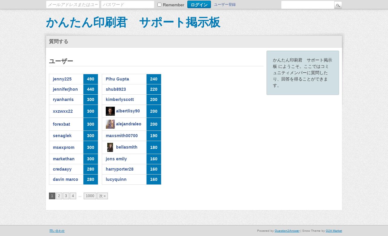This screenshot has width=388, height=236.
Task: Click jenny225's 490 points score
Action: pyautogui.click(x=91, y=79)
